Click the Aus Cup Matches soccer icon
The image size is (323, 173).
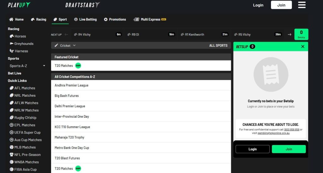point(12,140)
